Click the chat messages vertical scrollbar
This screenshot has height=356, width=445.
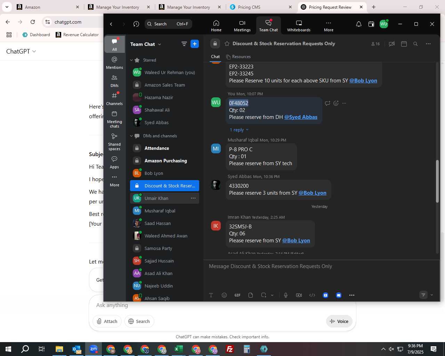click(x=437, y=181)
